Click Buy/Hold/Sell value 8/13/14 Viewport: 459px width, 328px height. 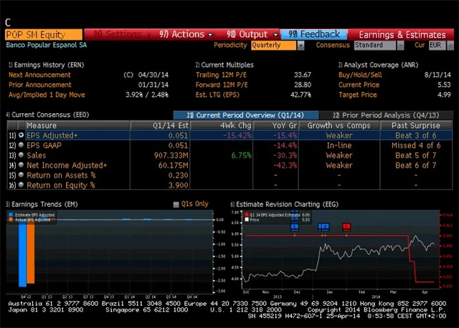(437, 74)
